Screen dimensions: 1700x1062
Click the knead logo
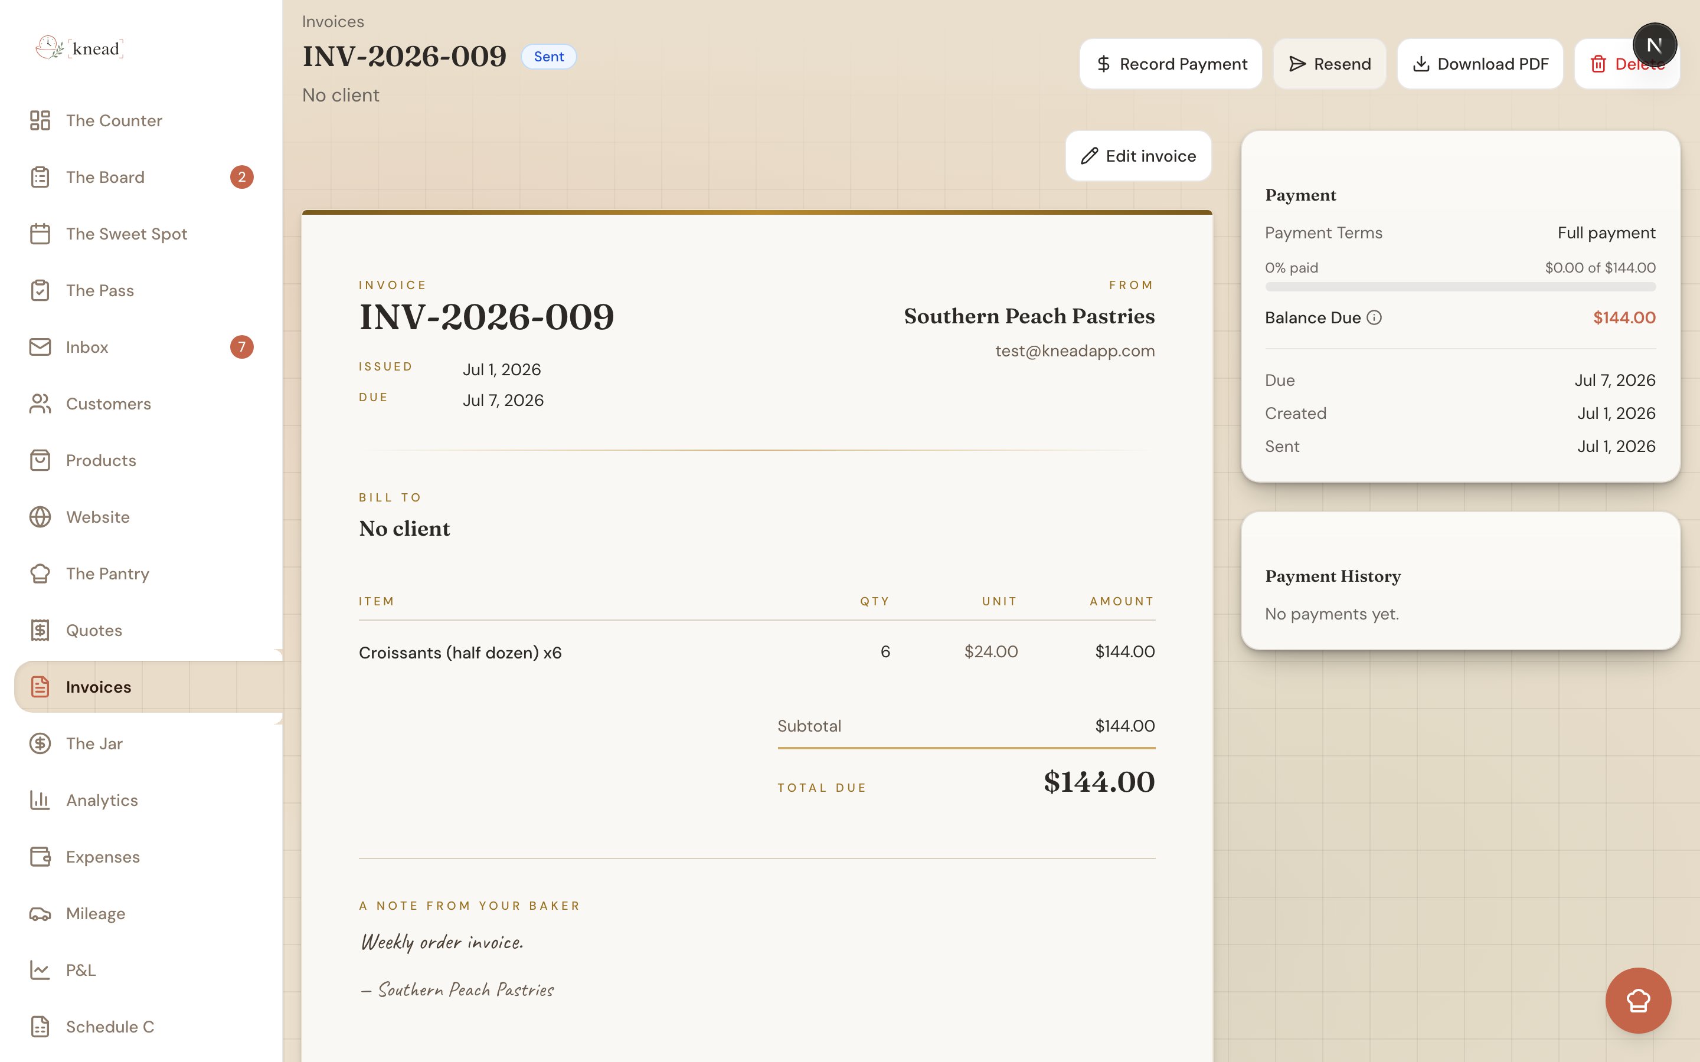tap(79, 48)
